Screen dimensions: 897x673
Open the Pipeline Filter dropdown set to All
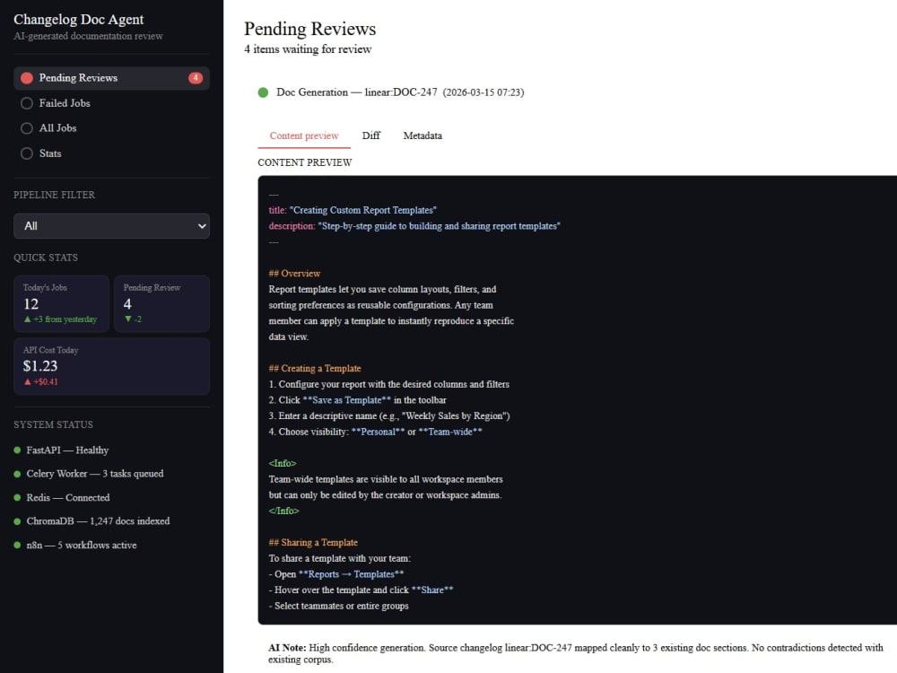(111, 226)
